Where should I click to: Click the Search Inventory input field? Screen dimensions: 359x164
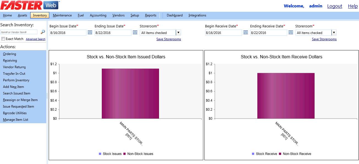19,32
